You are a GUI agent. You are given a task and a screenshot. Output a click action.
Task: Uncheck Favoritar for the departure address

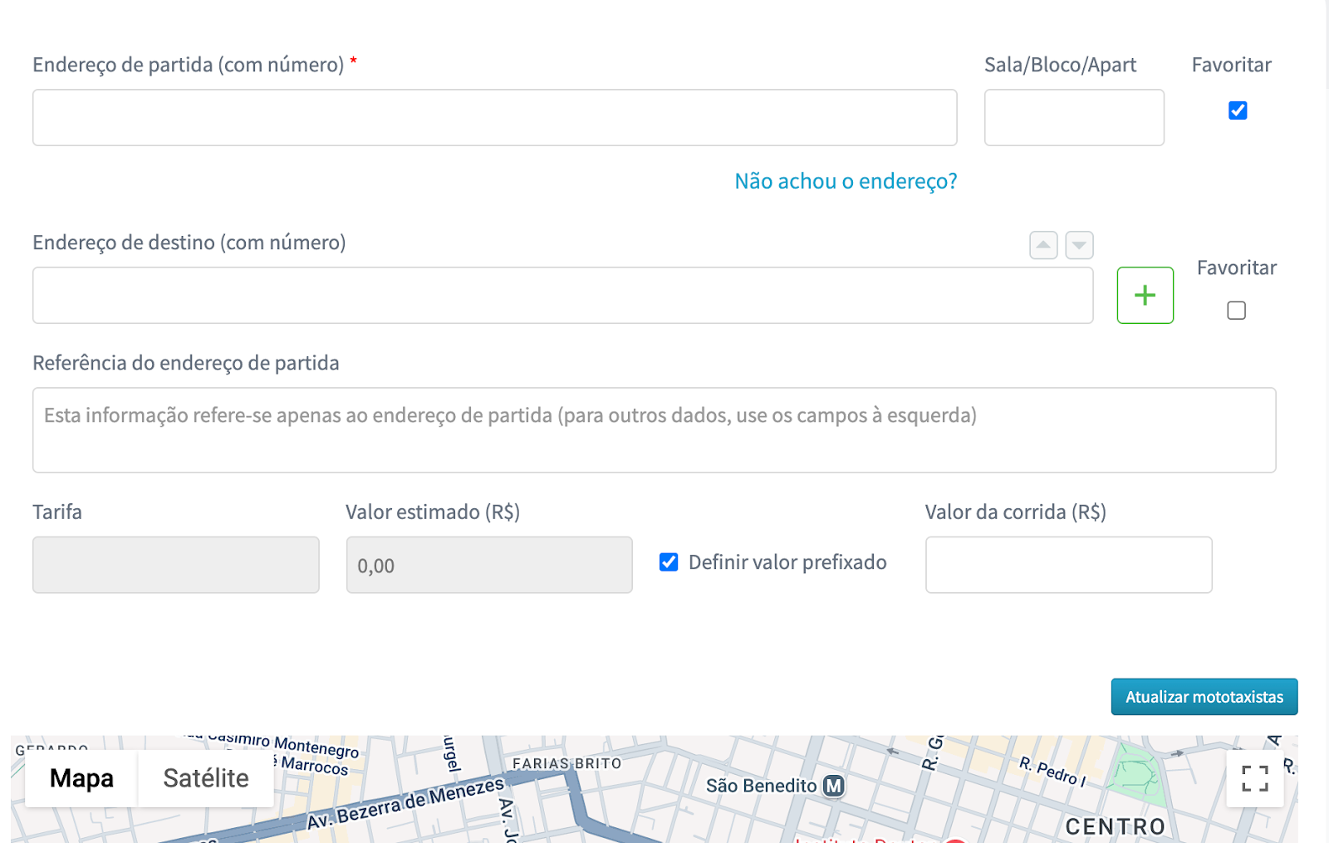click(x=1238, y=110)
